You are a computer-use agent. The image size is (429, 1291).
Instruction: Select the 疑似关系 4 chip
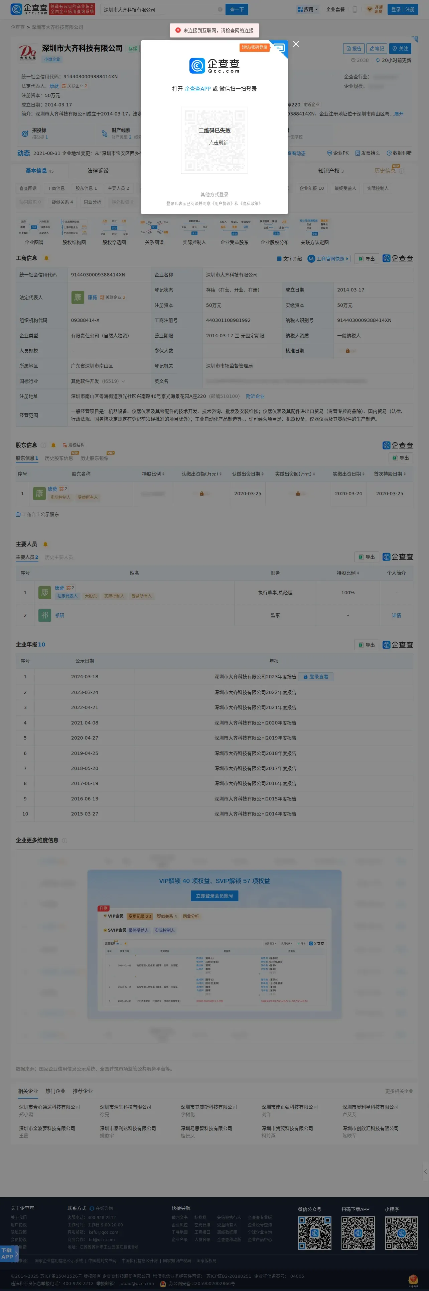coord(62,202)
